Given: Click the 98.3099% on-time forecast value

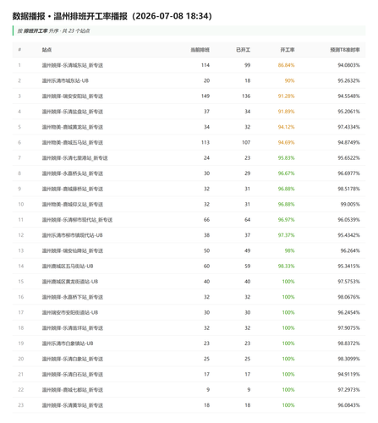Looking at the screenshot, I should coord(349,359).
